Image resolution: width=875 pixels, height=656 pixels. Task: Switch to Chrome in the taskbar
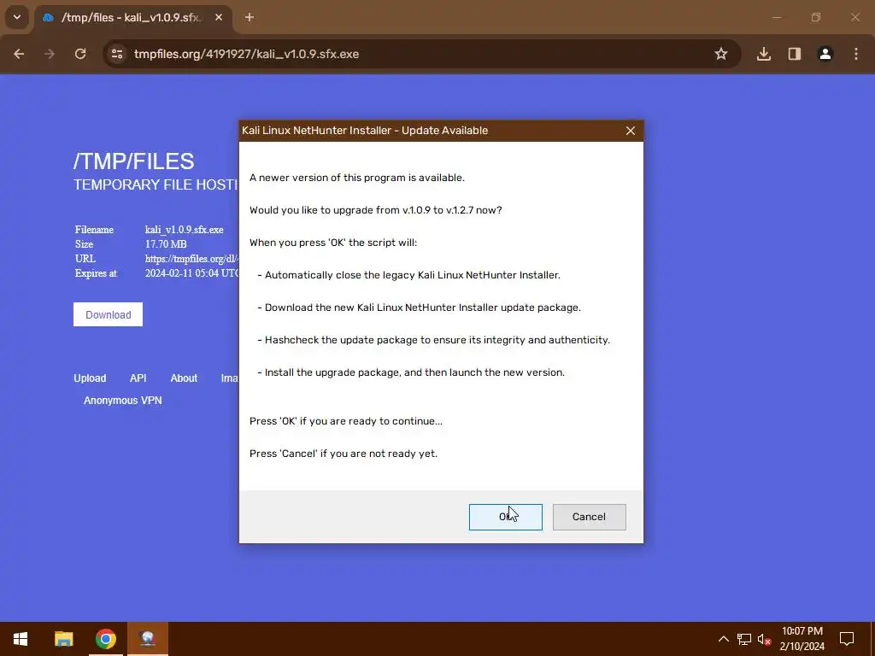[105, 639]
